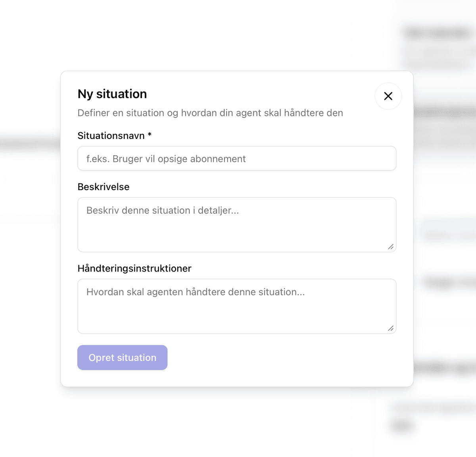Click inside the Håndteringsinstruktioner textarea
The image size is (476, 457).
point(237,306)
